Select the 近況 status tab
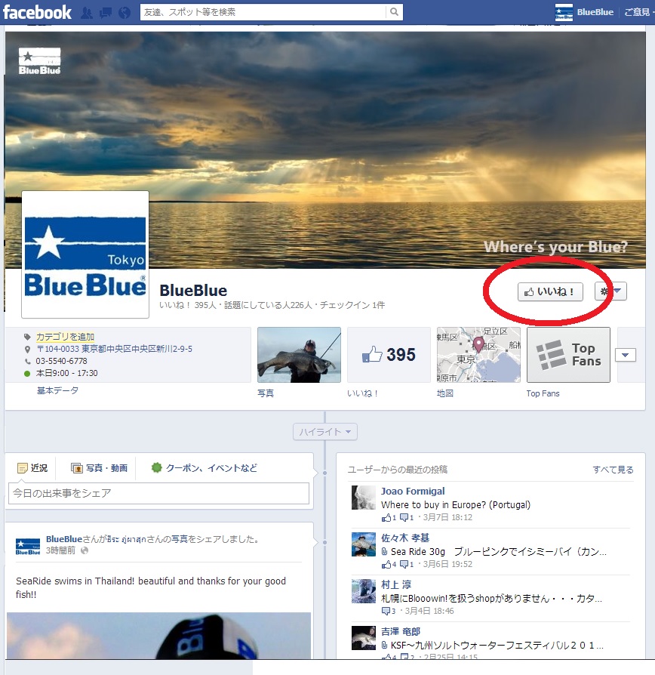This screenshot has height=675, width=655. tap(32, 468)
